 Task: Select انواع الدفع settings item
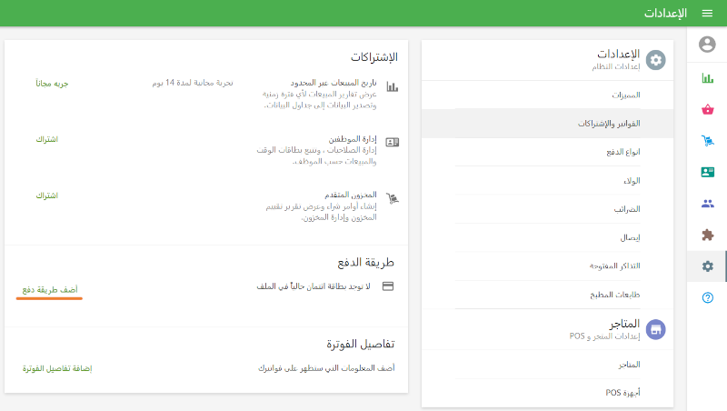tap(547, 152)
